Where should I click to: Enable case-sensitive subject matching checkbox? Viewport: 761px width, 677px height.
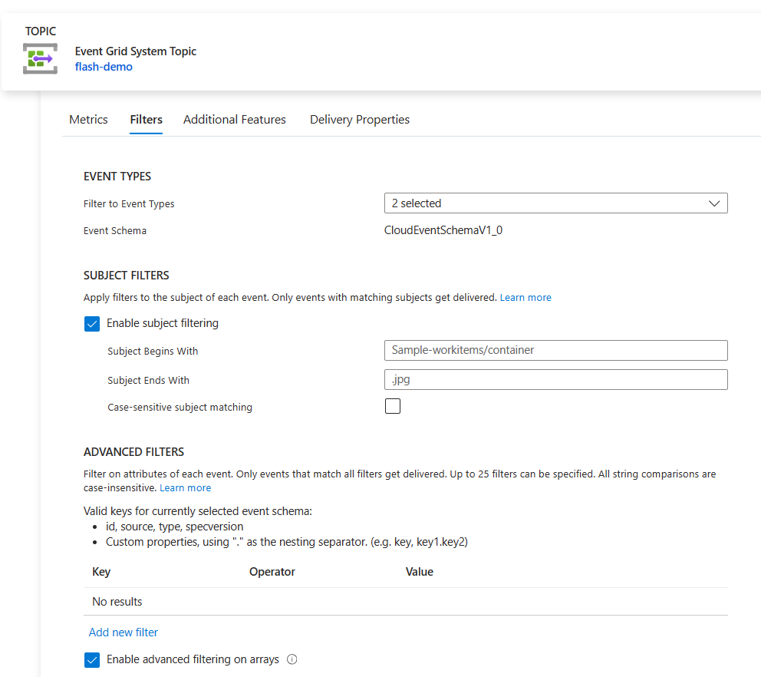[x=393, y=407]
